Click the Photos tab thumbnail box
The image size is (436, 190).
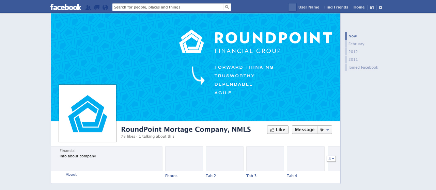tap(184, 159)
